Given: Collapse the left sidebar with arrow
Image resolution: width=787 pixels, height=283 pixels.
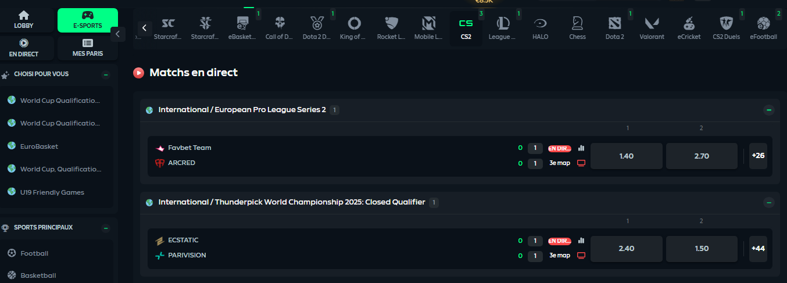Looking at the screenshot, I should tap(117, 34).
